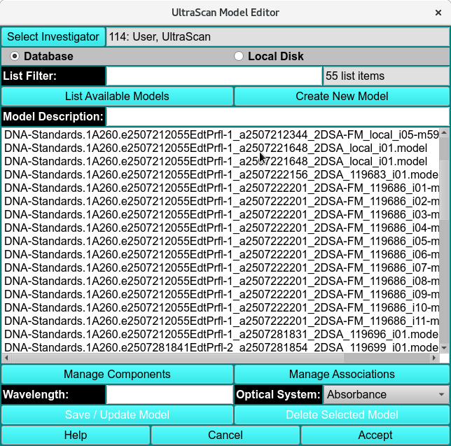Viewport: 451px width, 446px height.
Task: Focus the Model Description input field
Action: coord(277,116)
